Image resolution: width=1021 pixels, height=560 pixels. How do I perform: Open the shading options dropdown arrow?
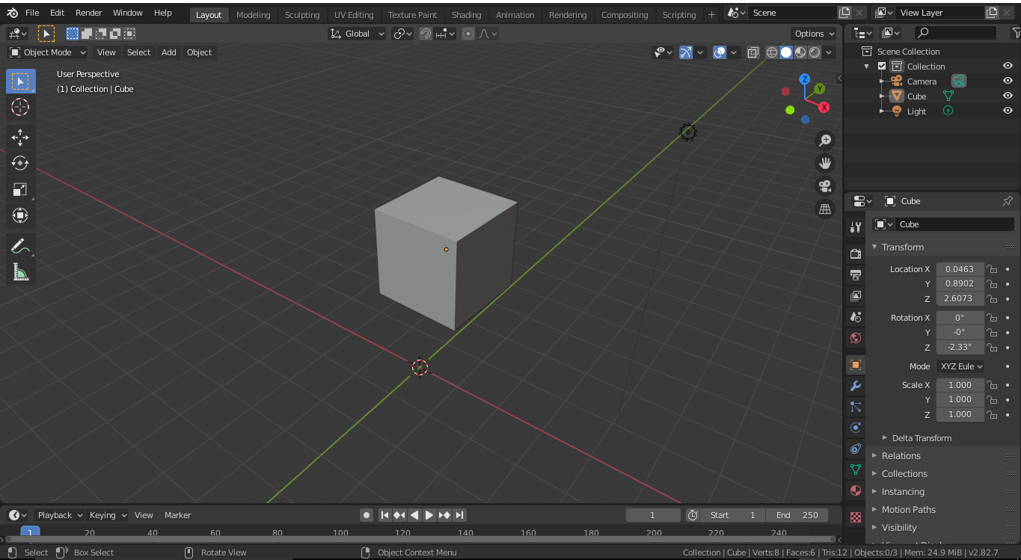[830, 52]
